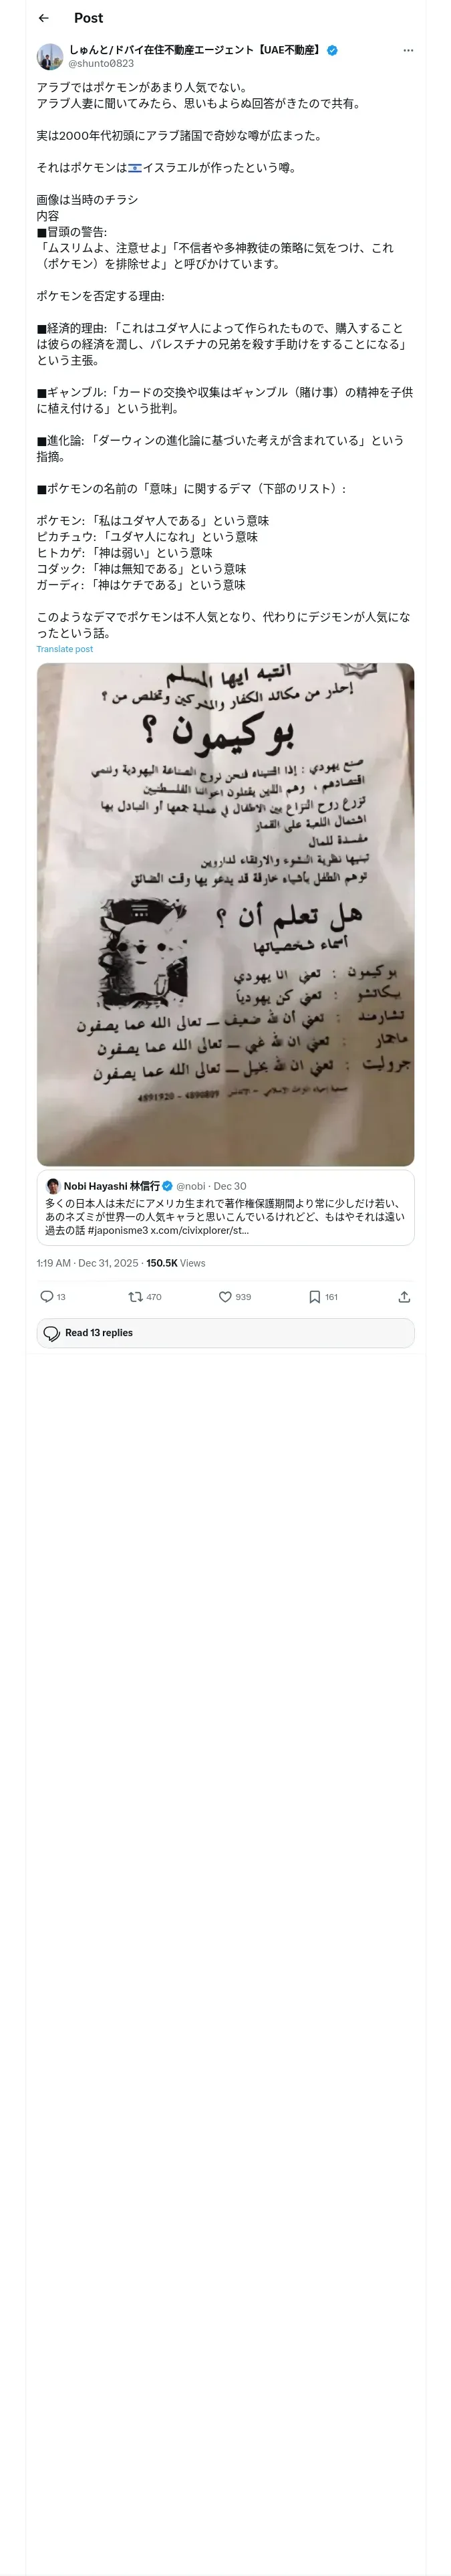
Task: Repost using the retweet icon
Action: (135, 1297)
